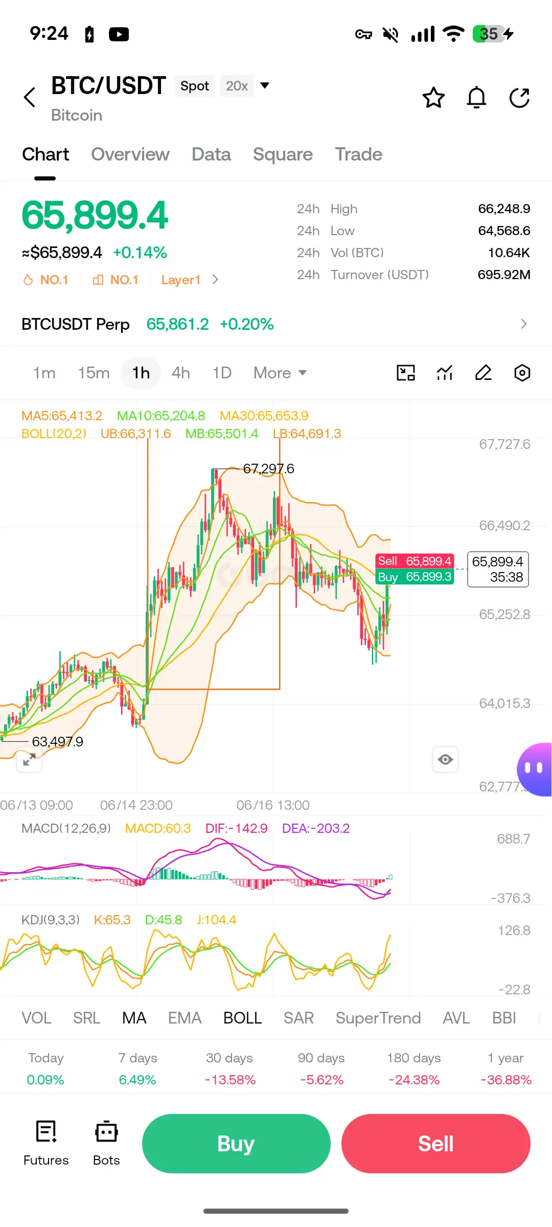Viewport: 552px width, 1227px height.
Task: Add BTC/USDT to favorites with star
Action: 433,97
